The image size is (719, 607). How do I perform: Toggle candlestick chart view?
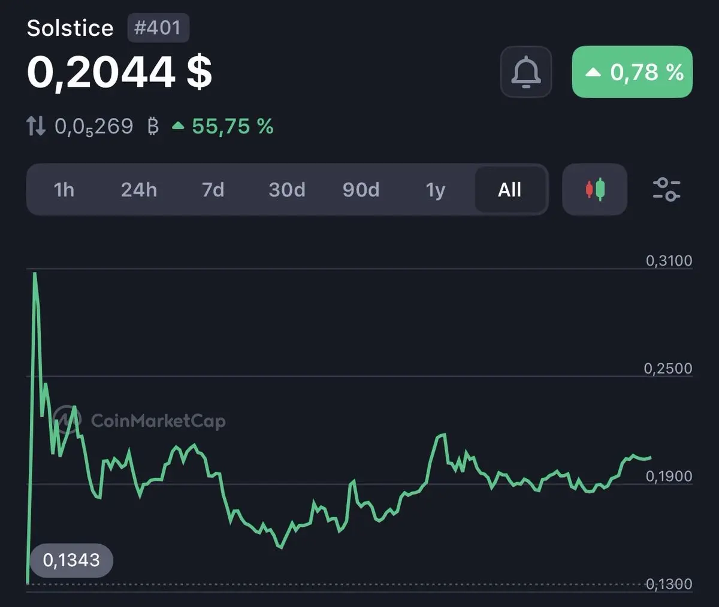[x=595, y=190]
